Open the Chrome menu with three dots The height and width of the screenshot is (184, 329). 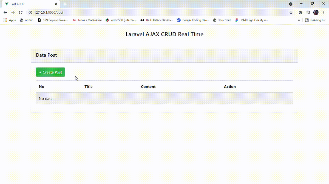pos(324,12)
